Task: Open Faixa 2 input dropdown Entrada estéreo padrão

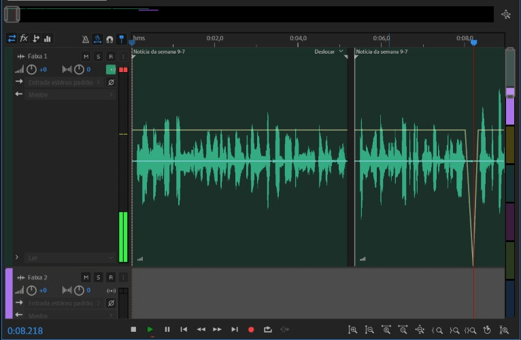Action: click(64, 303)
